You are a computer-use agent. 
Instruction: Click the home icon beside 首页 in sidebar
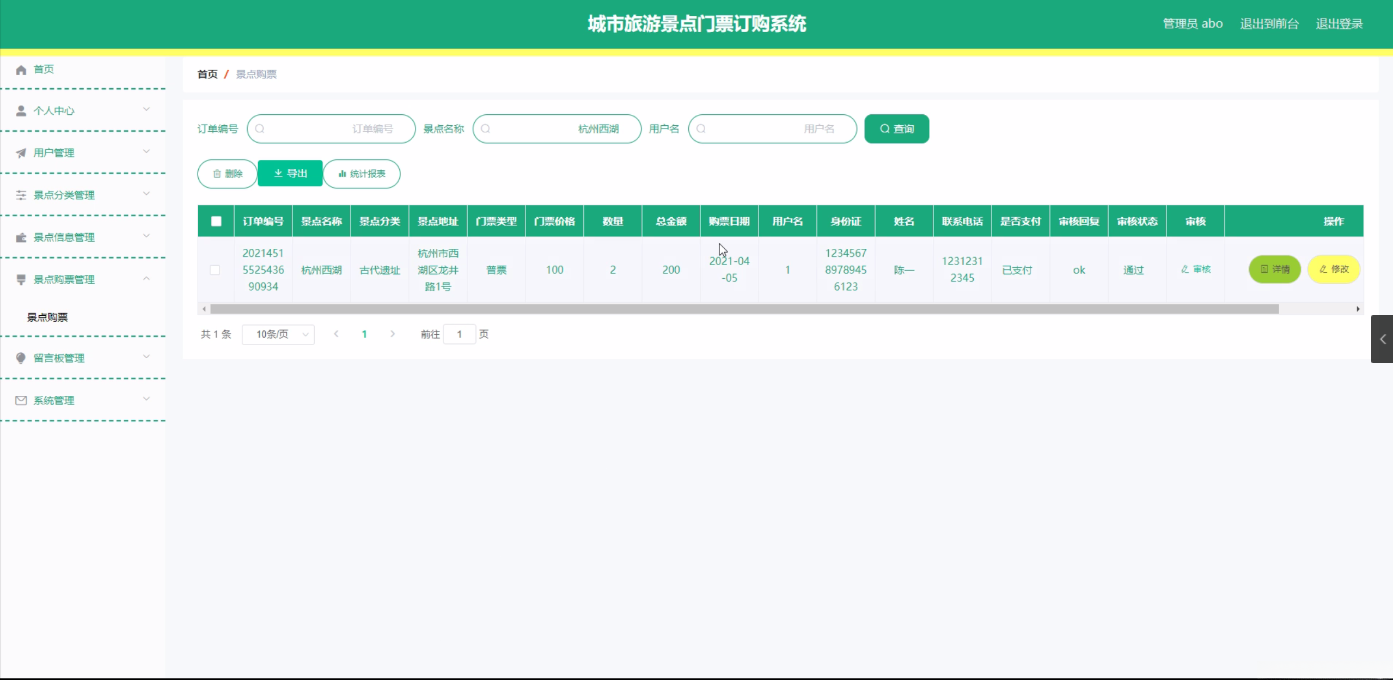(x=21, y=70)
